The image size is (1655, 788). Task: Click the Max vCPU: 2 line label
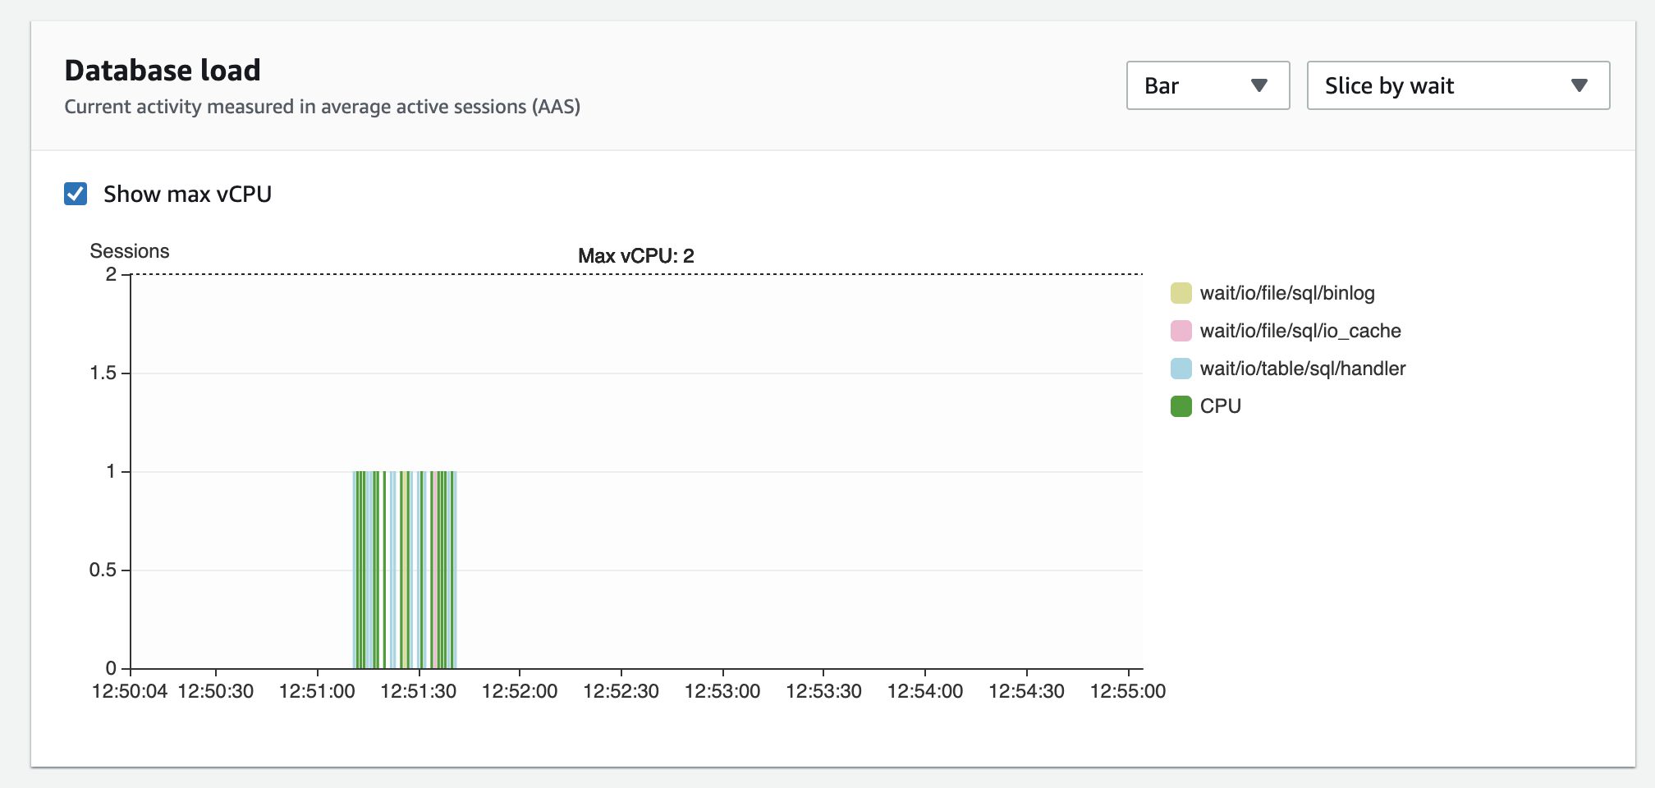pos(636,256)
